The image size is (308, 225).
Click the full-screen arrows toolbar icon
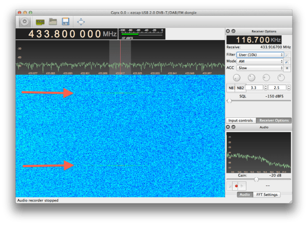(x=81, y=22)
